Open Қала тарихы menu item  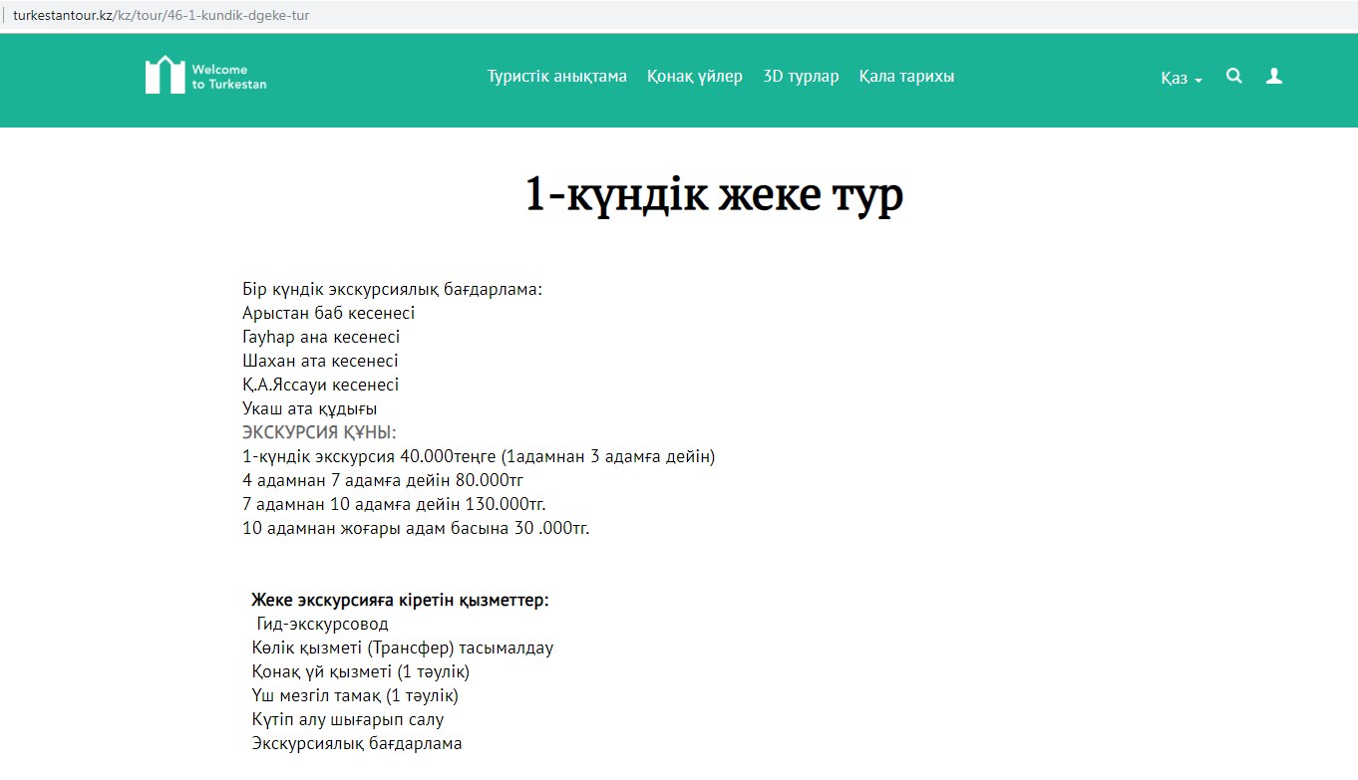coord(906,77)
